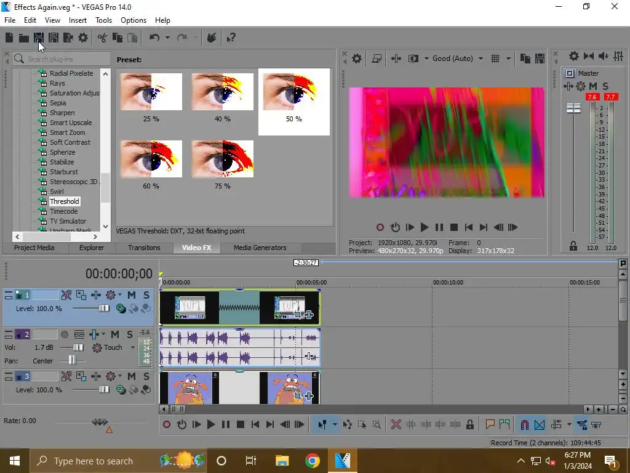Select Starburst plug-in in list
This screenshot has height=473, width=630.
tap(63, 172)
